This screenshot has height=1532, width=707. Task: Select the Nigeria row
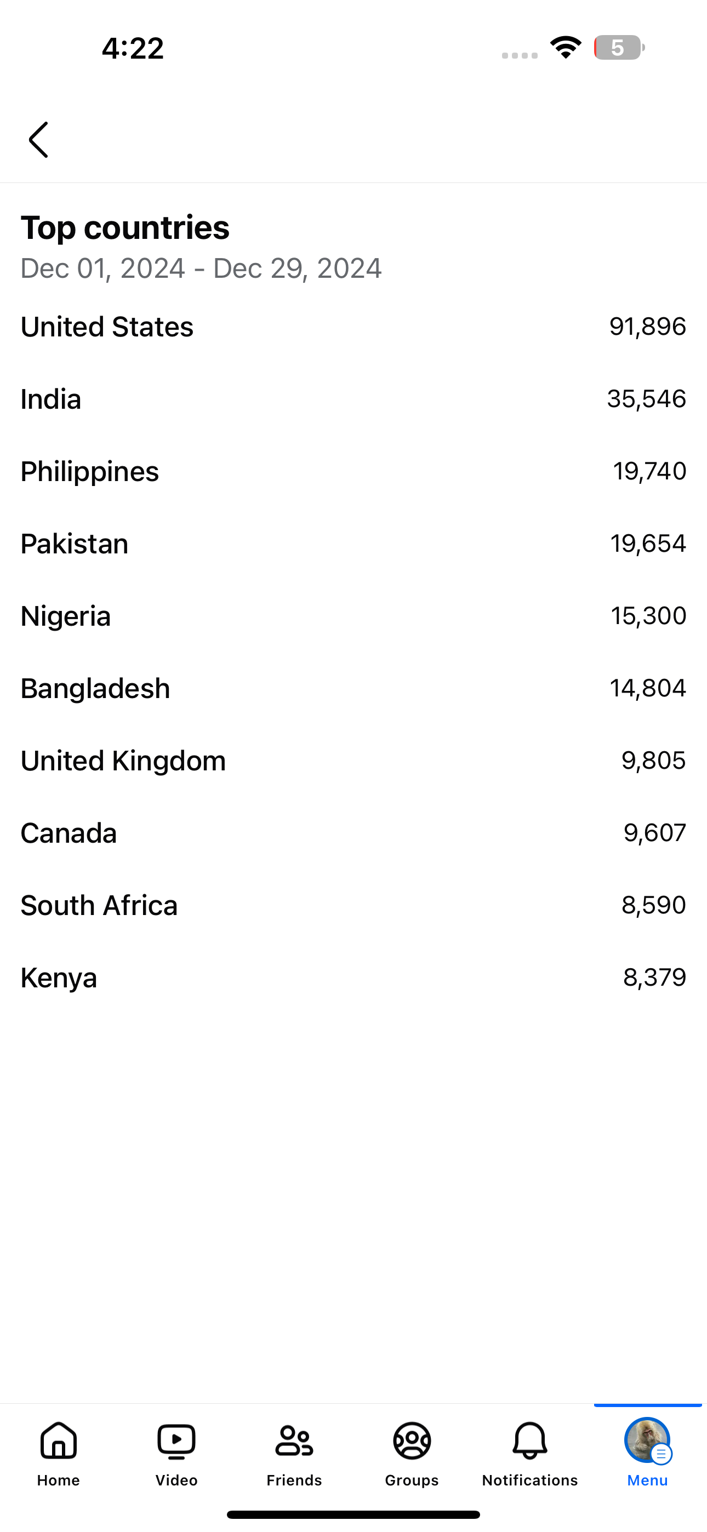353,616
